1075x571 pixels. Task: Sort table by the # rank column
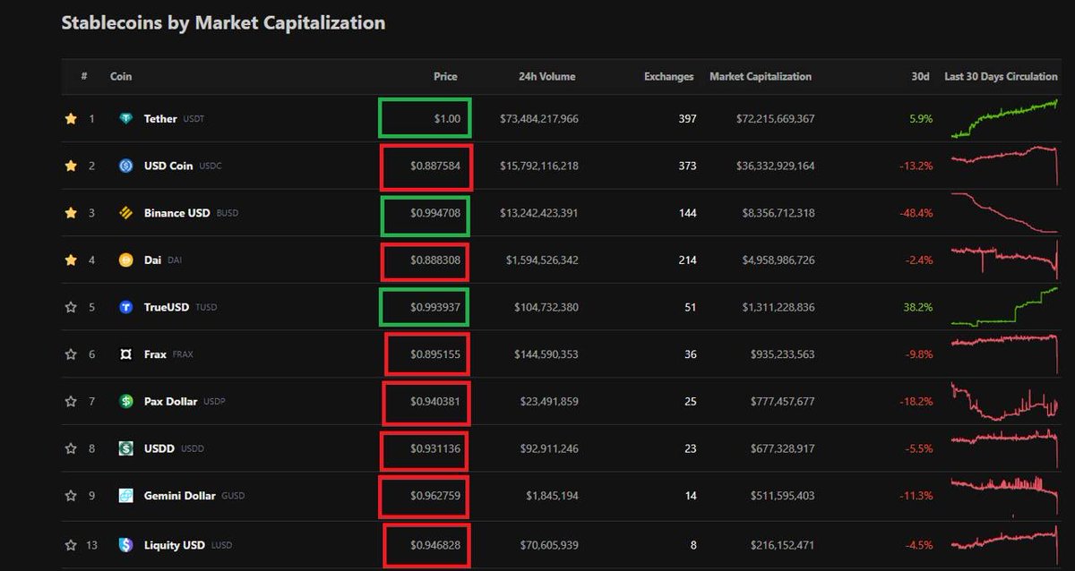(x=84, y=77)
